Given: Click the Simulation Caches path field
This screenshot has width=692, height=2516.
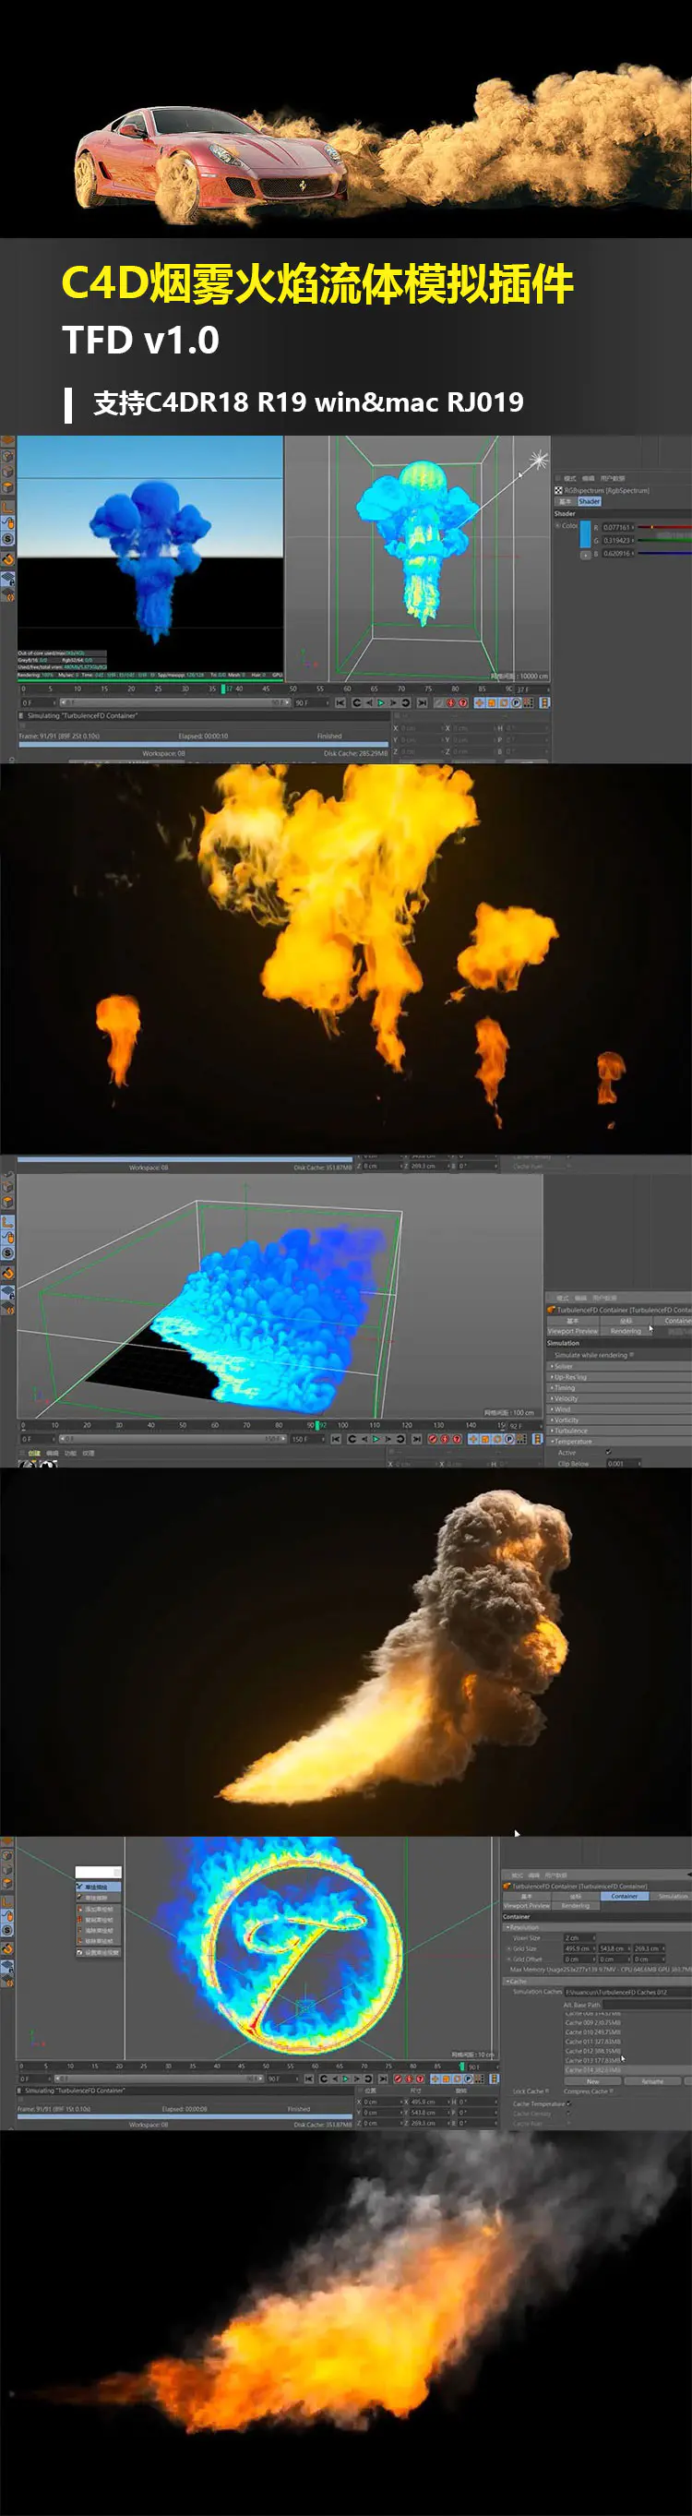Looking at the screenshot, I should click(x=629, y=1993).
